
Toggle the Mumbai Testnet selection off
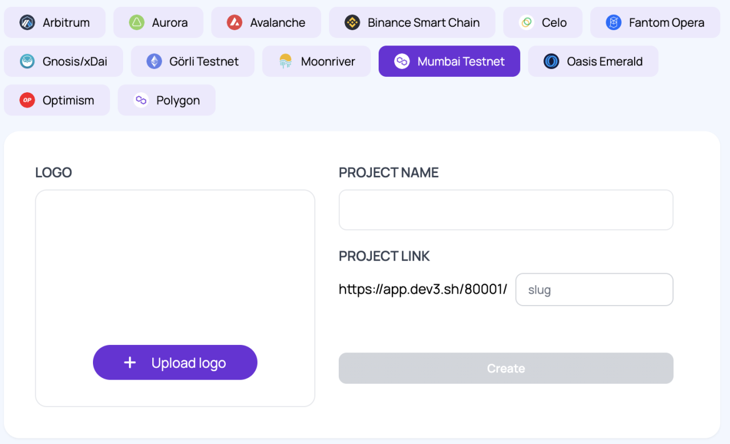click(449, 61)
